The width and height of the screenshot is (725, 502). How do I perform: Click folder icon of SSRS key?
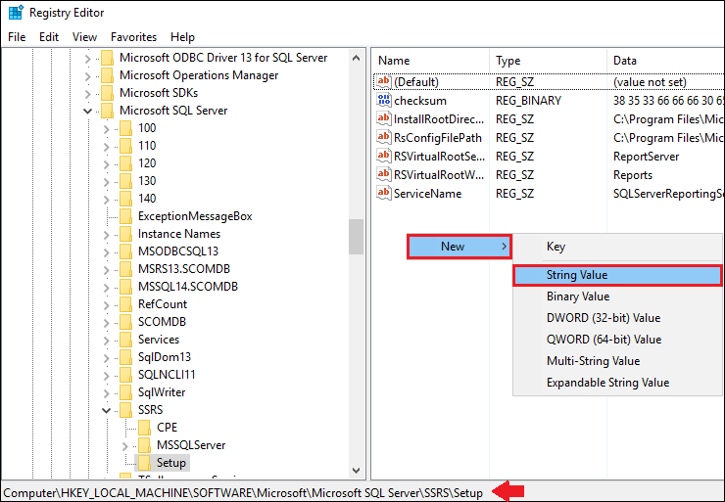point(125,410)
